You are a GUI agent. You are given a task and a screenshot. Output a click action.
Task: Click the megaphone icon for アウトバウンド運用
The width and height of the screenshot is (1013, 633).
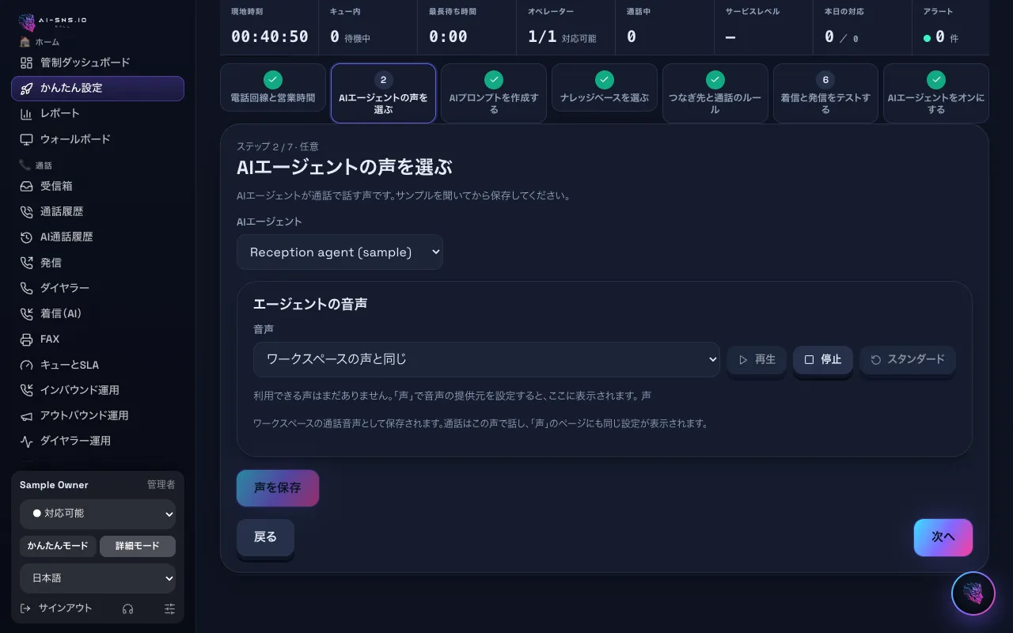click(x=27, y=415)
